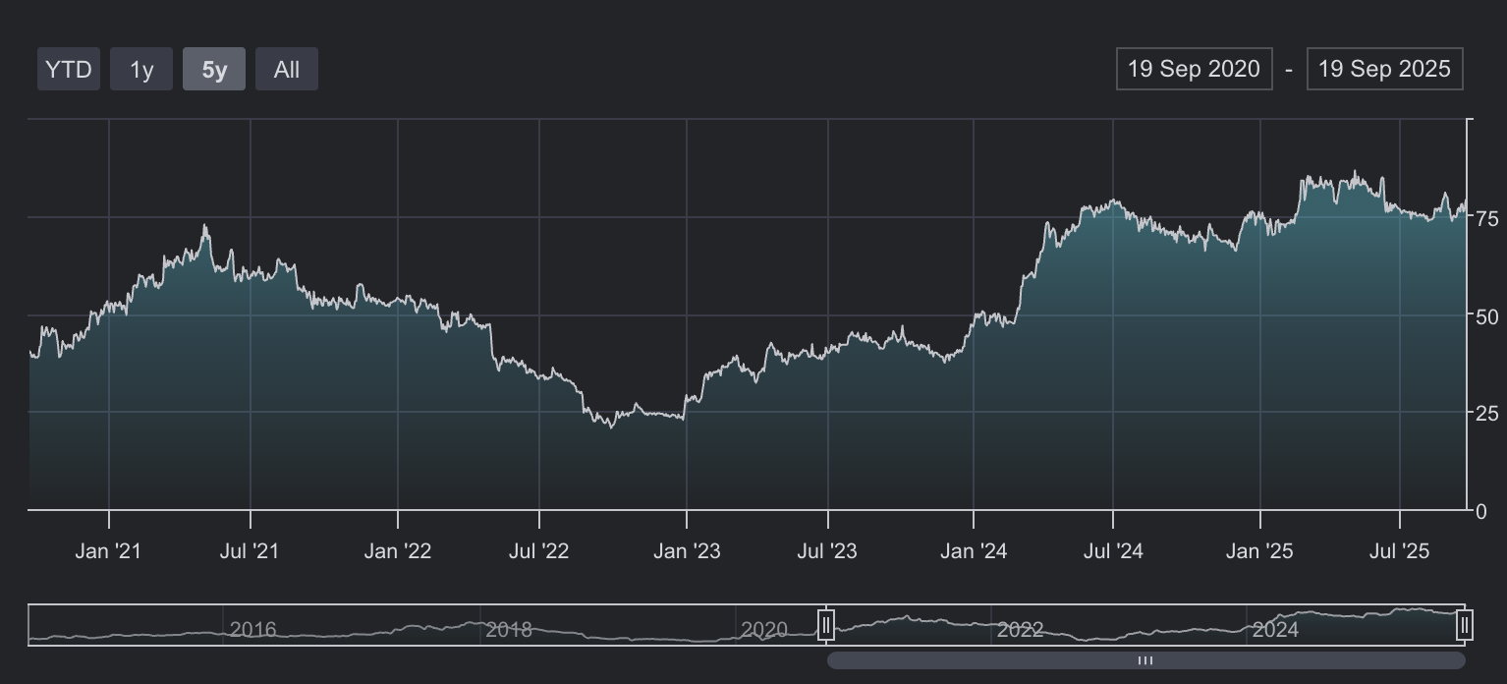Select the YTD range button
The image size is (1507, 684).
tap(69, 70)
